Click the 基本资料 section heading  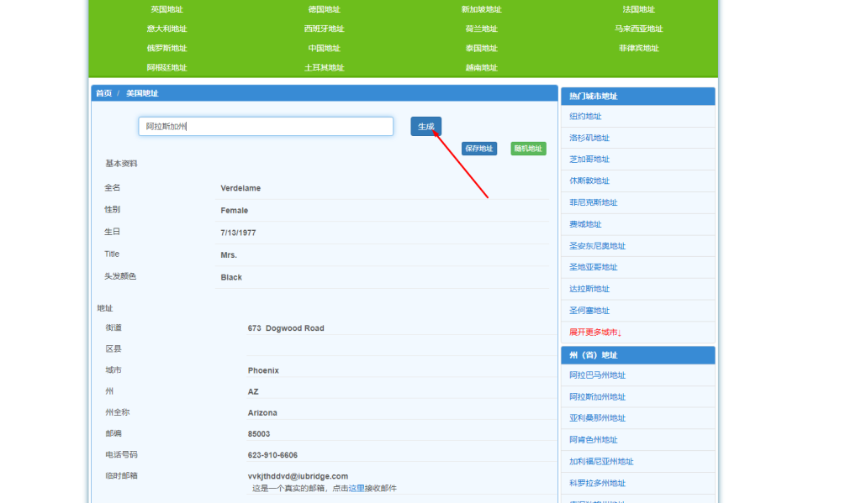coord(121,164)
